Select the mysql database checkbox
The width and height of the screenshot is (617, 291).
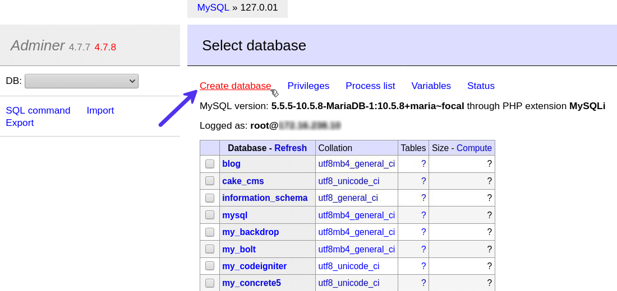210,215
